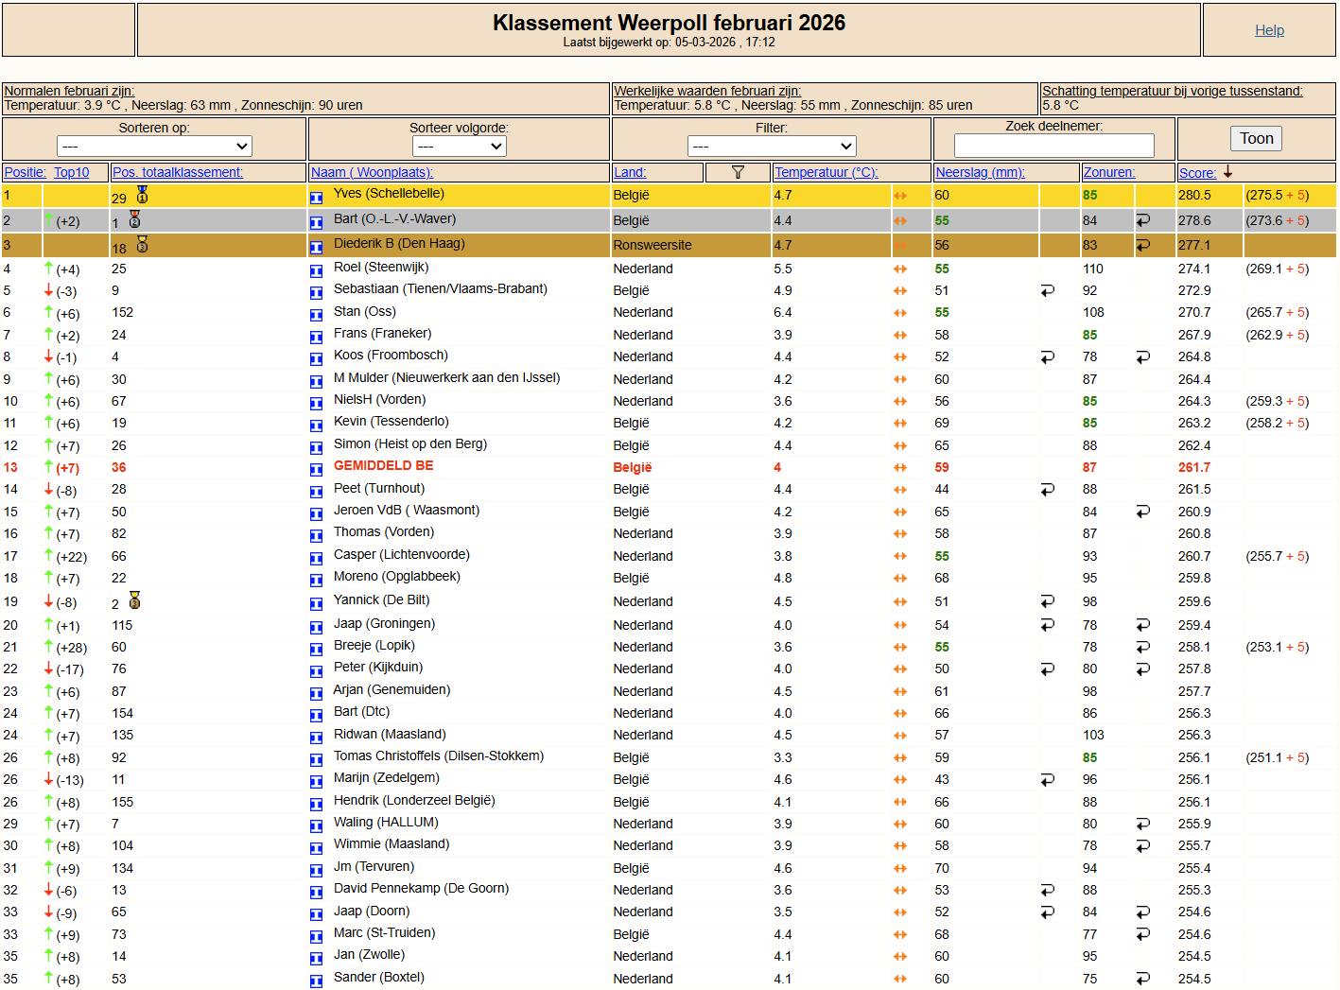Screen dimensions: 1340x990
Task: Expand the 'Sorteer volgorde' dropdown
Action: point(459,146)
